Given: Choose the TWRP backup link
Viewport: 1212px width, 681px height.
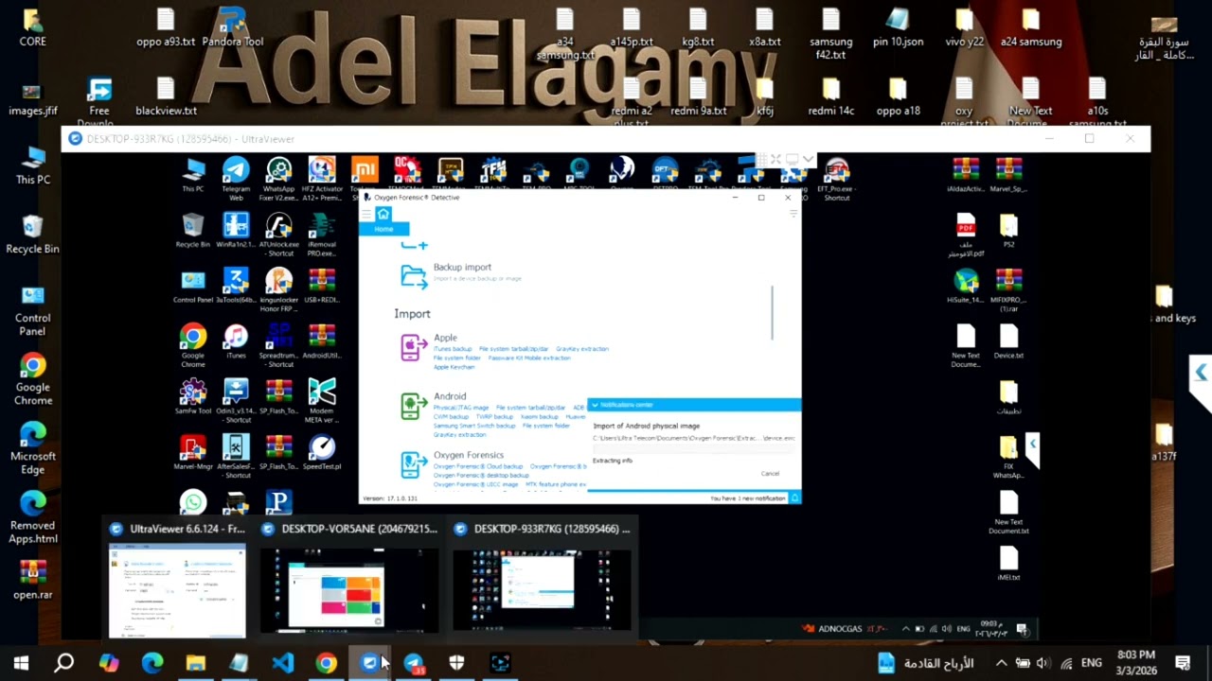Looking at the screenshot, I should (494, 417).
